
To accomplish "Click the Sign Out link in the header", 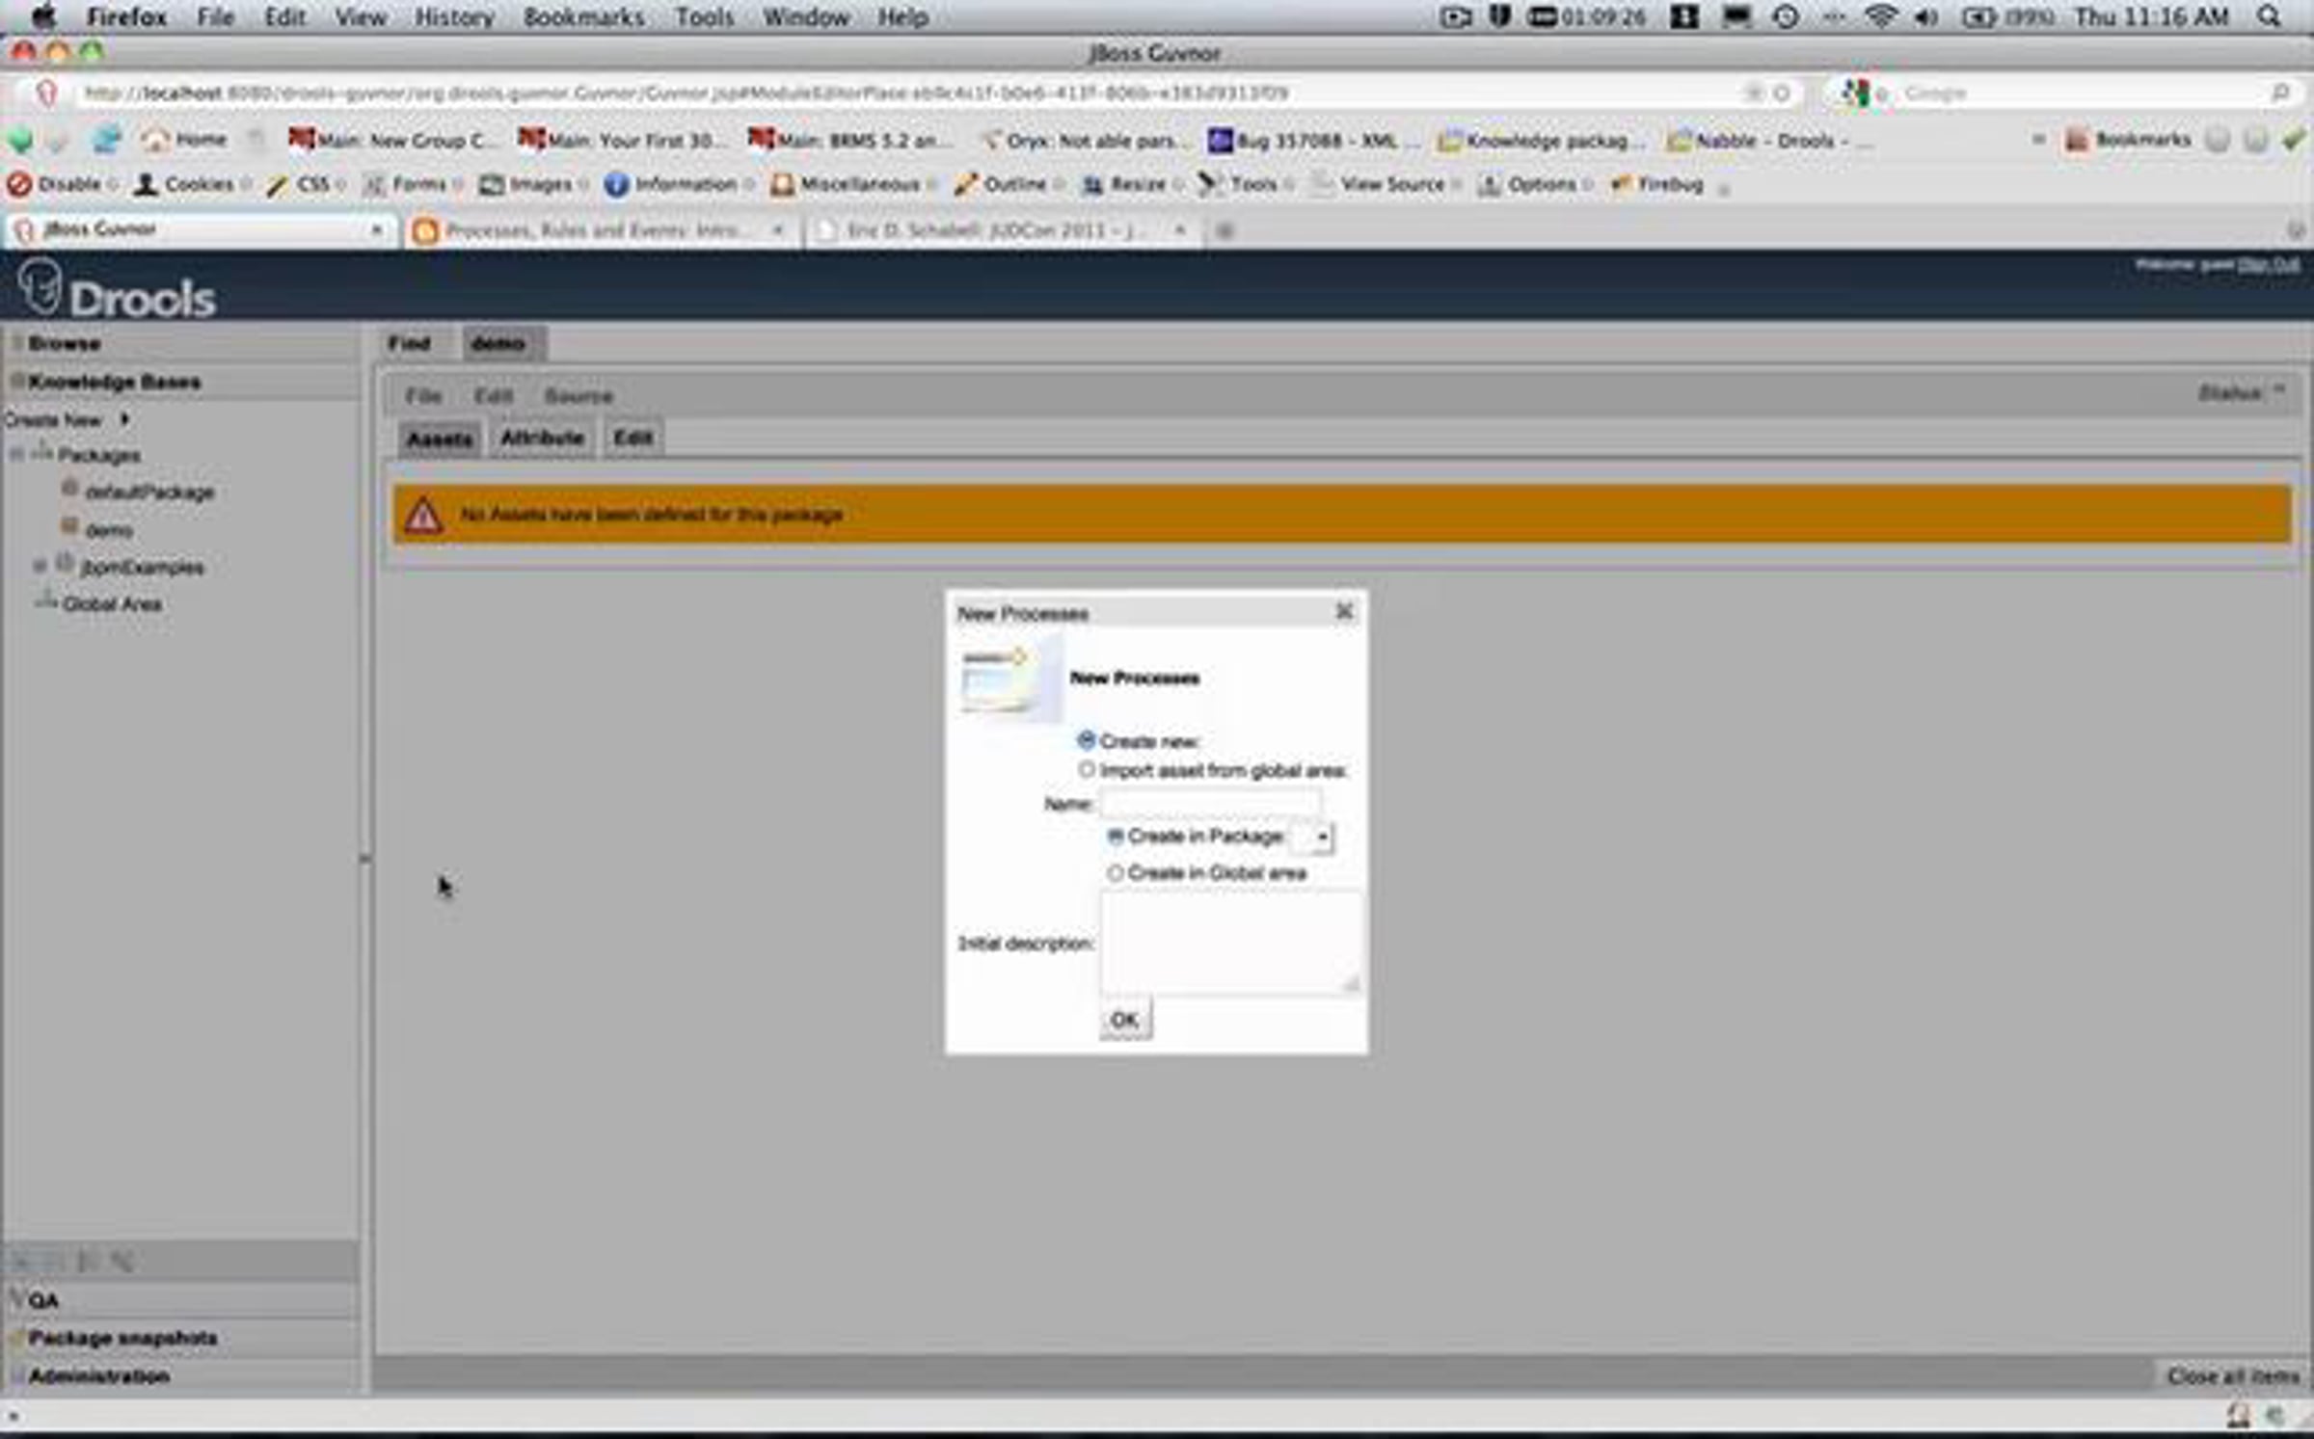I will [2268, 264].
